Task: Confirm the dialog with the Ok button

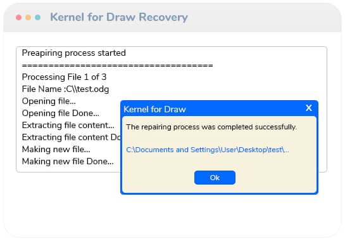Action: (x=215, y=178)
